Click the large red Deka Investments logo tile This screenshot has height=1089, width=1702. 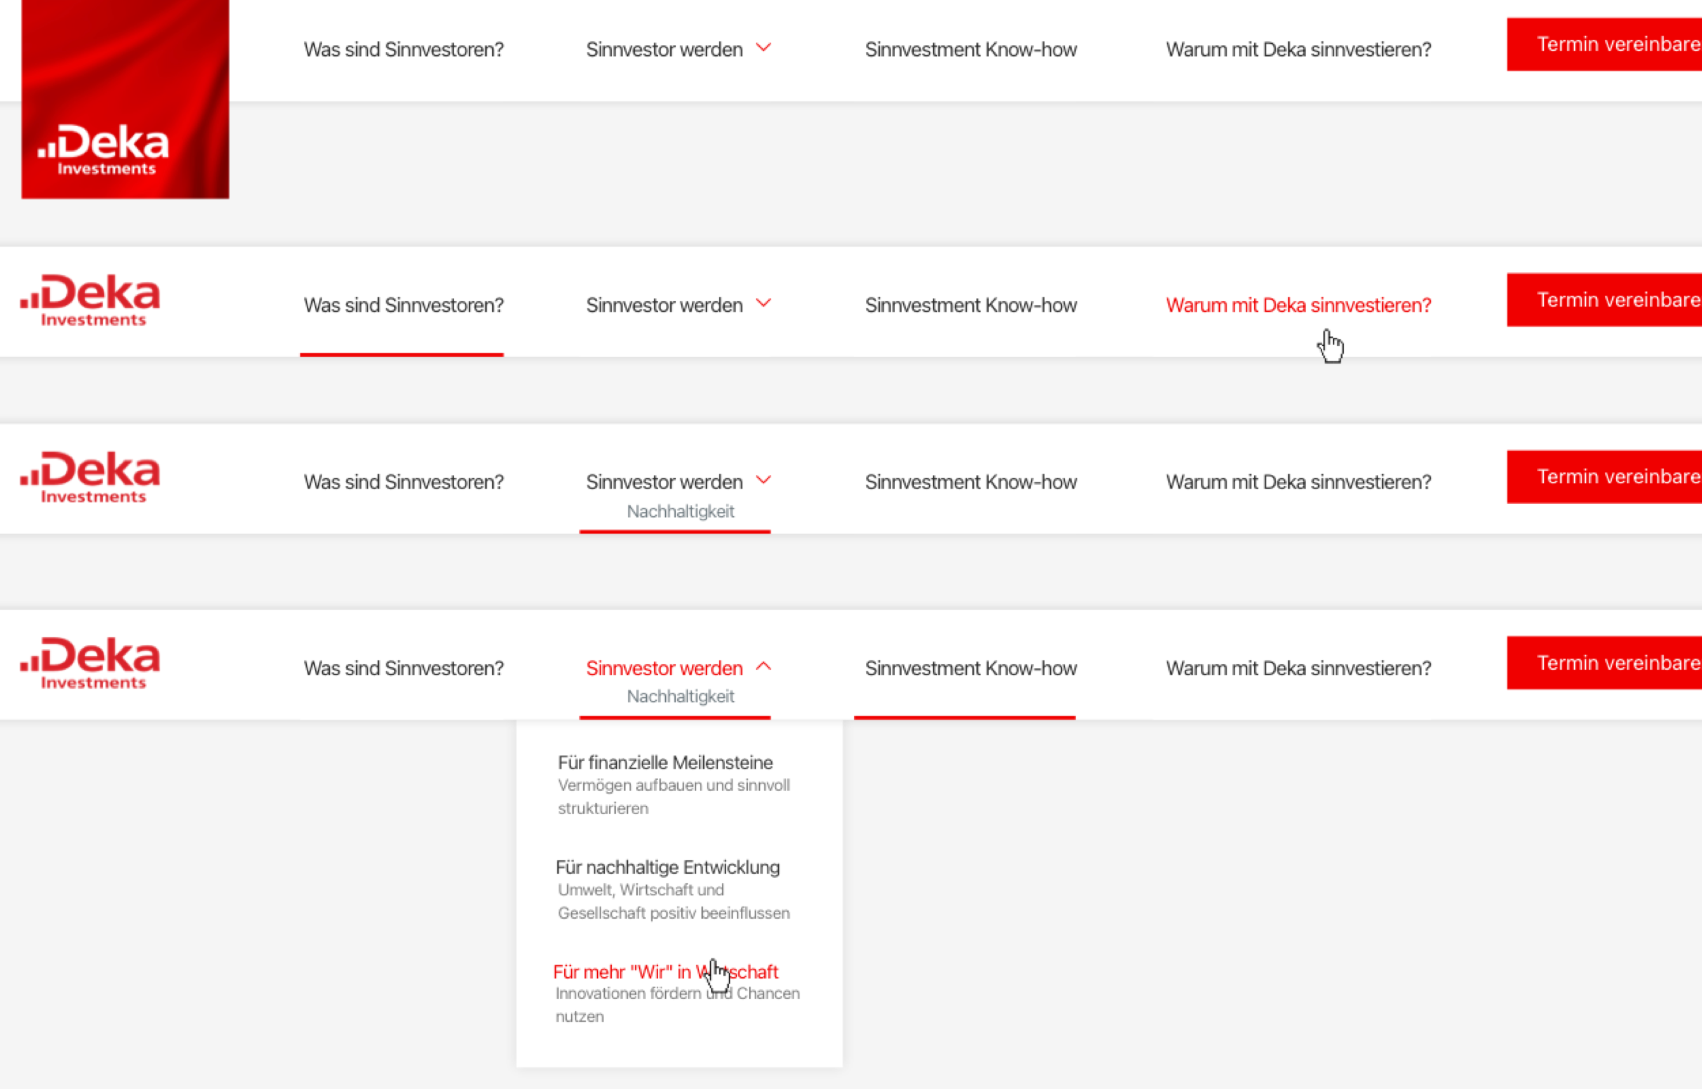click(x=125, y=99)
